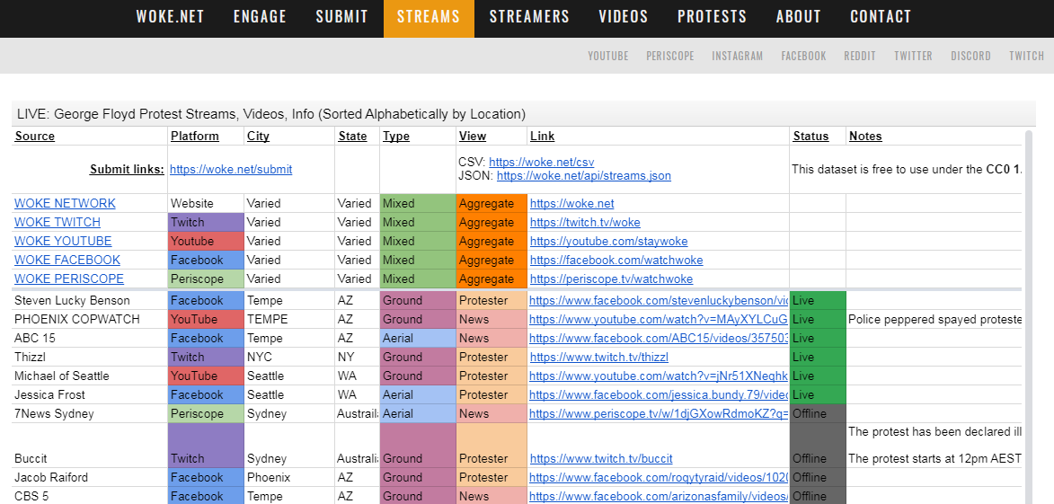Open the CONTACT navigation item
1054x504 pixels.
tap(881, 17)
